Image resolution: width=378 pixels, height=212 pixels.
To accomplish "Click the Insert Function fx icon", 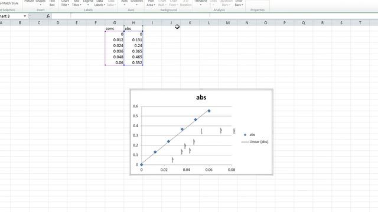I will pyautogui.click(x=48, y=16).
